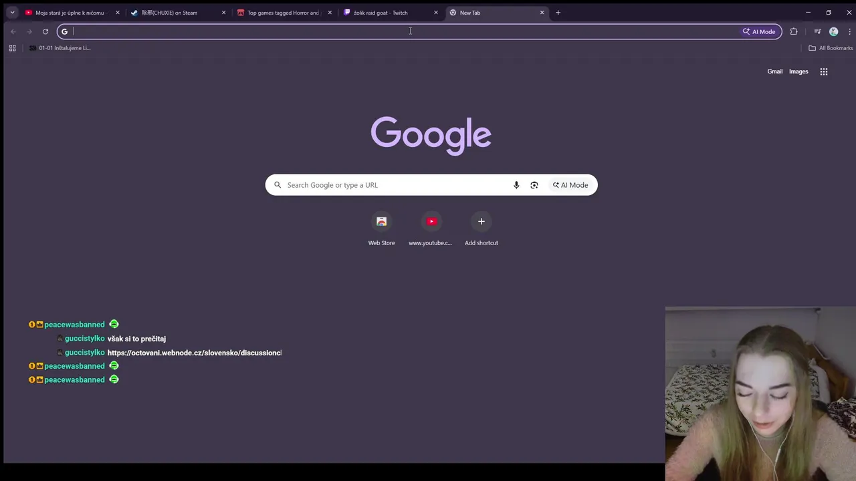Viewport: 856px width, 481px height.
Task: Close the Moja stará YouTube tab
Action: pos(118,12)
